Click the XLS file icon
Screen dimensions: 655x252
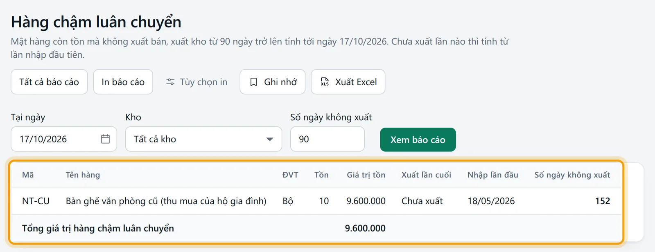tap(325, 82)
